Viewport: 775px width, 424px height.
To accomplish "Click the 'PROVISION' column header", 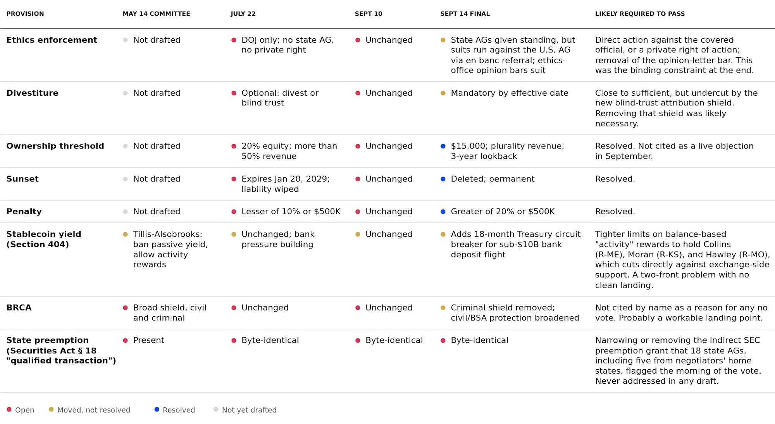I will 25,14.
